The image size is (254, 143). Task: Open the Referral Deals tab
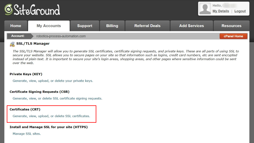[x=147, y=26]
